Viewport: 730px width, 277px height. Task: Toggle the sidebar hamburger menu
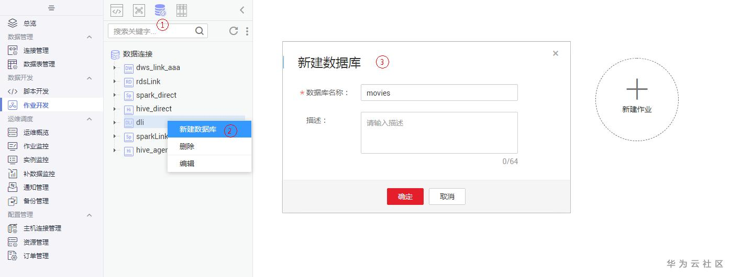coord(51,8)
